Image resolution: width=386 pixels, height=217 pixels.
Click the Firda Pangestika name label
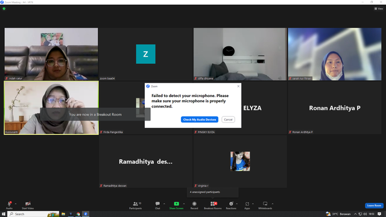[113, 132]
